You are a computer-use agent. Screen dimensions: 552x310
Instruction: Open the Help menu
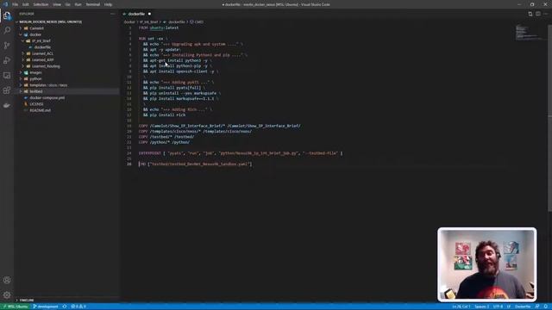click(x=108, y=4)
